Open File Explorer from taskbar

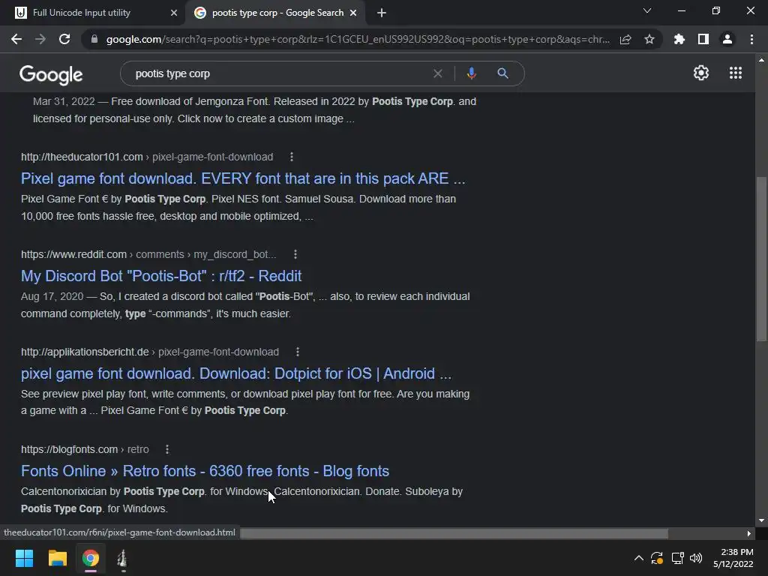click(57, 558)
